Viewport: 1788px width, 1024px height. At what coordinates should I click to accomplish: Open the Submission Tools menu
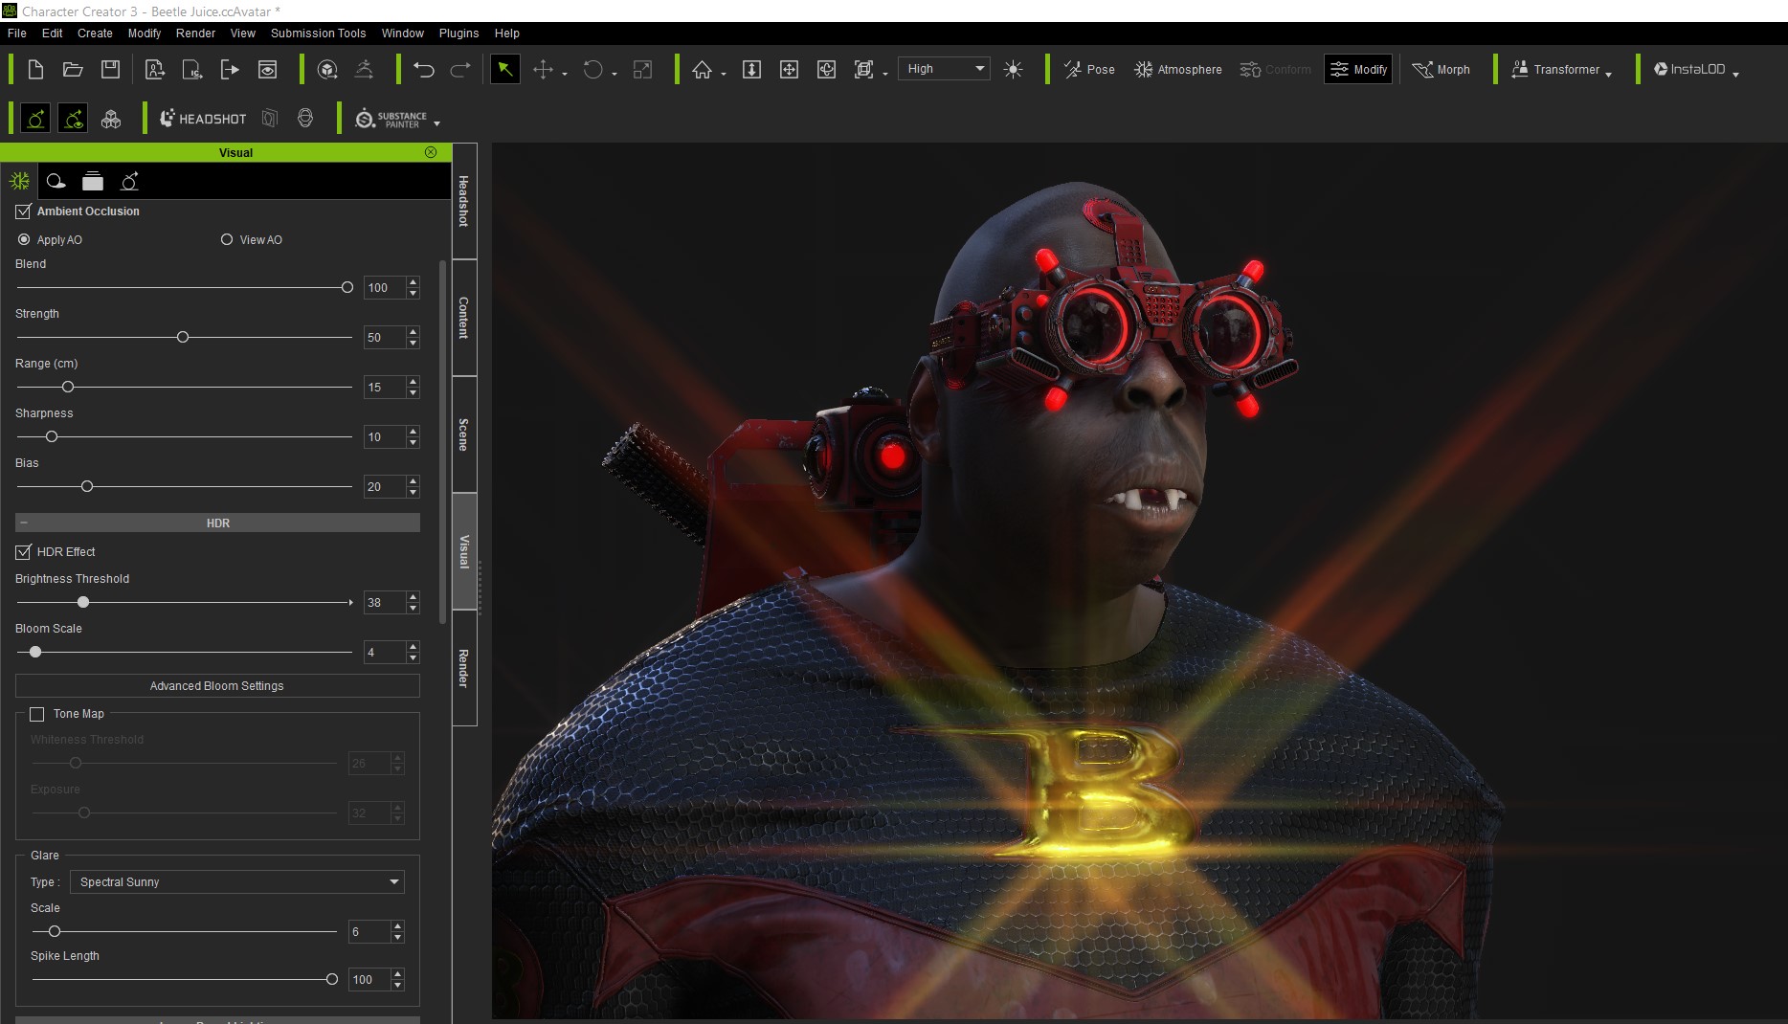click(318, 33)
